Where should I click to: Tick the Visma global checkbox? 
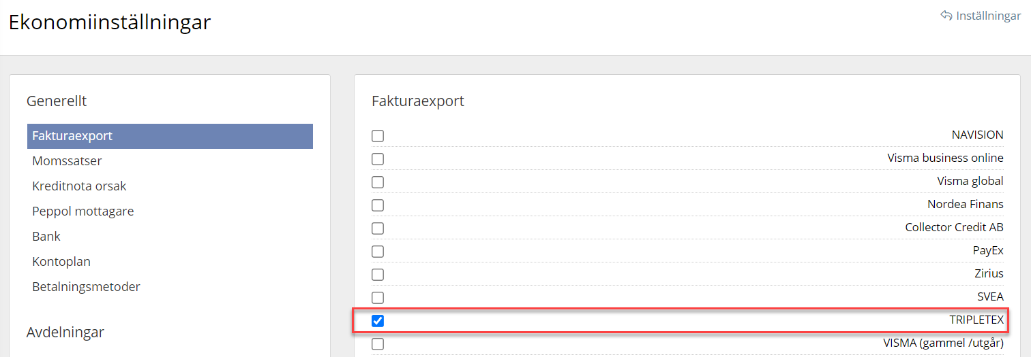click(x=378, y=182)
